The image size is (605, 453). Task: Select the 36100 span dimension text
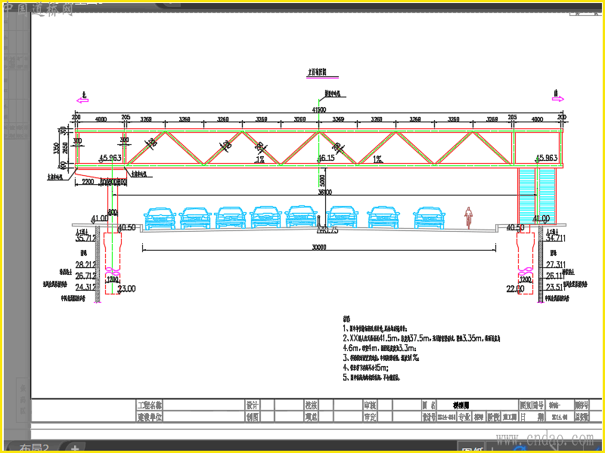[325, 192]
